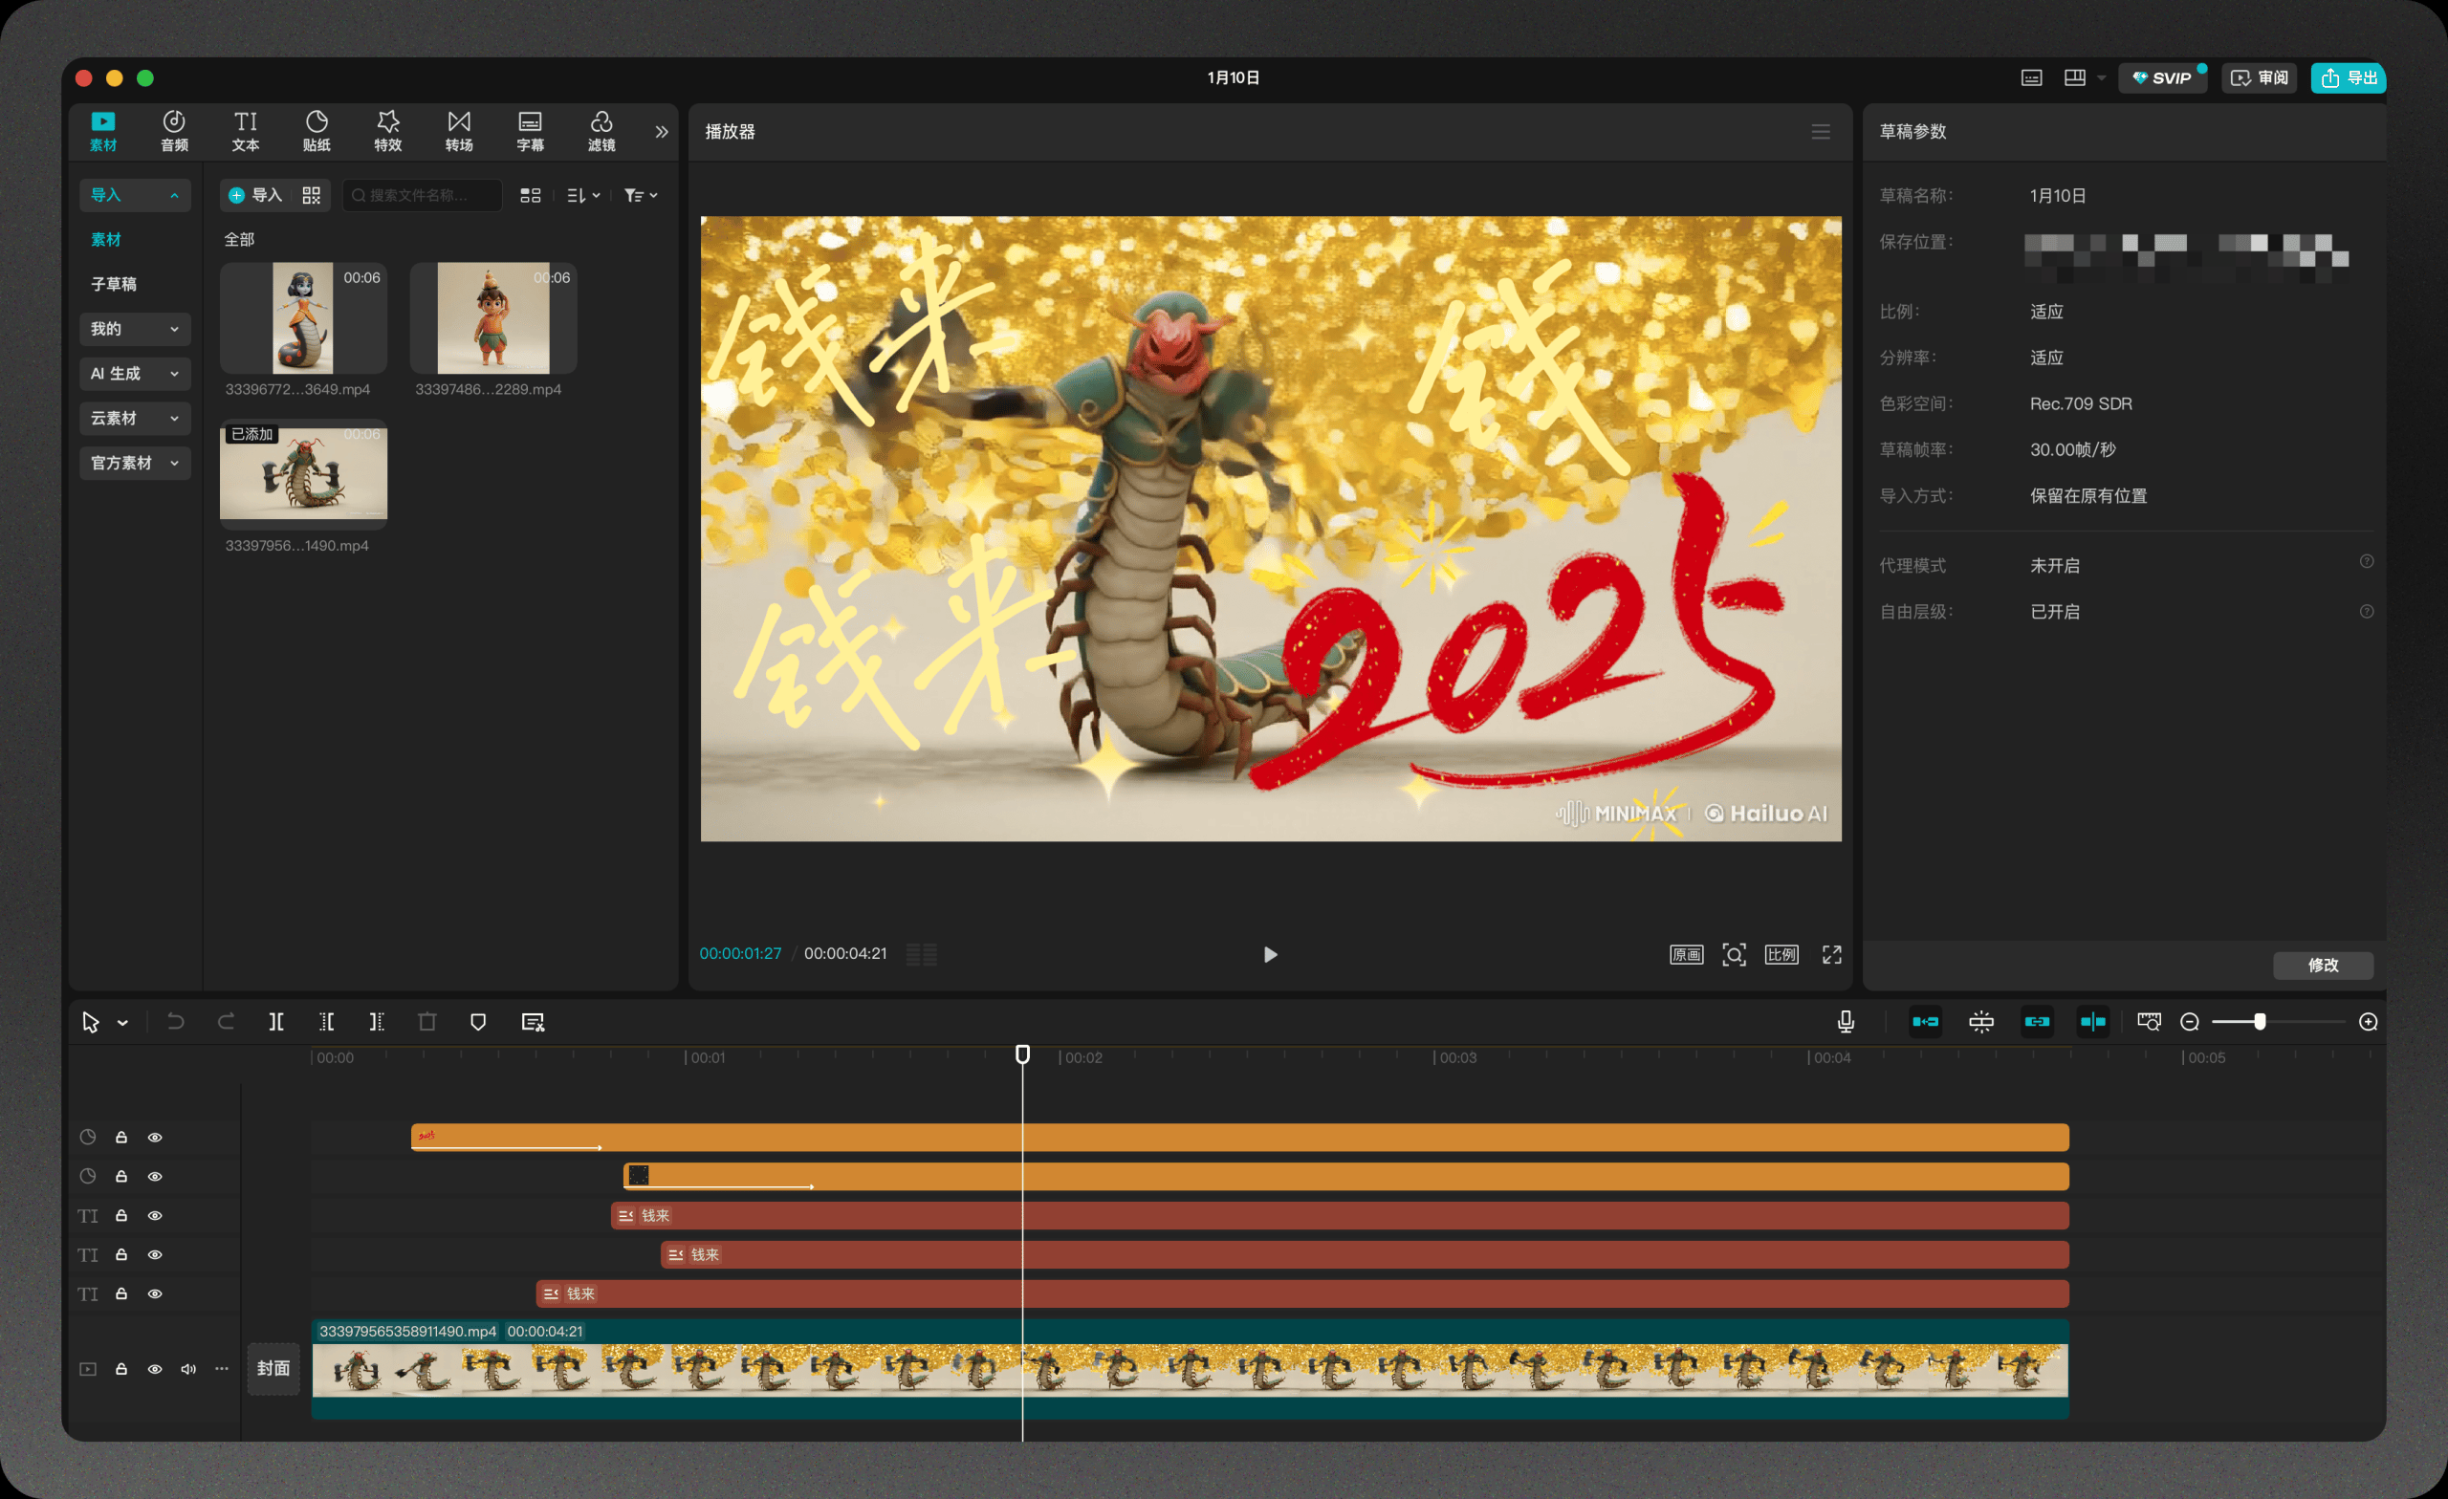The image size is (2448, 1499).
Task: Select 子草稿 in the sidebar
Action: pyautogui.click(x=114, y=284)
